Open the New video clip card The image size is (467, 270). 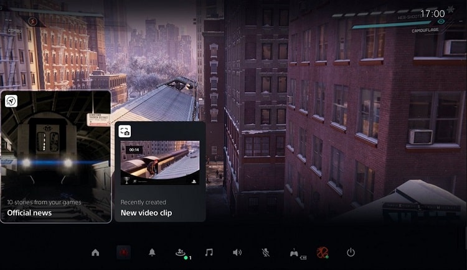click(x=160, y=171)
